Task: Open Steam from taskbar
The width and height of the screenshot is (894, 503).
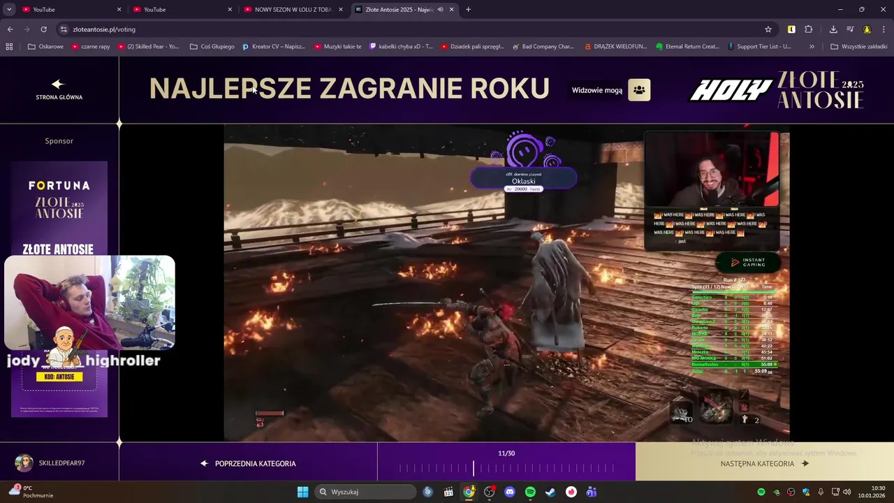Action: click(x=550, y=492)
